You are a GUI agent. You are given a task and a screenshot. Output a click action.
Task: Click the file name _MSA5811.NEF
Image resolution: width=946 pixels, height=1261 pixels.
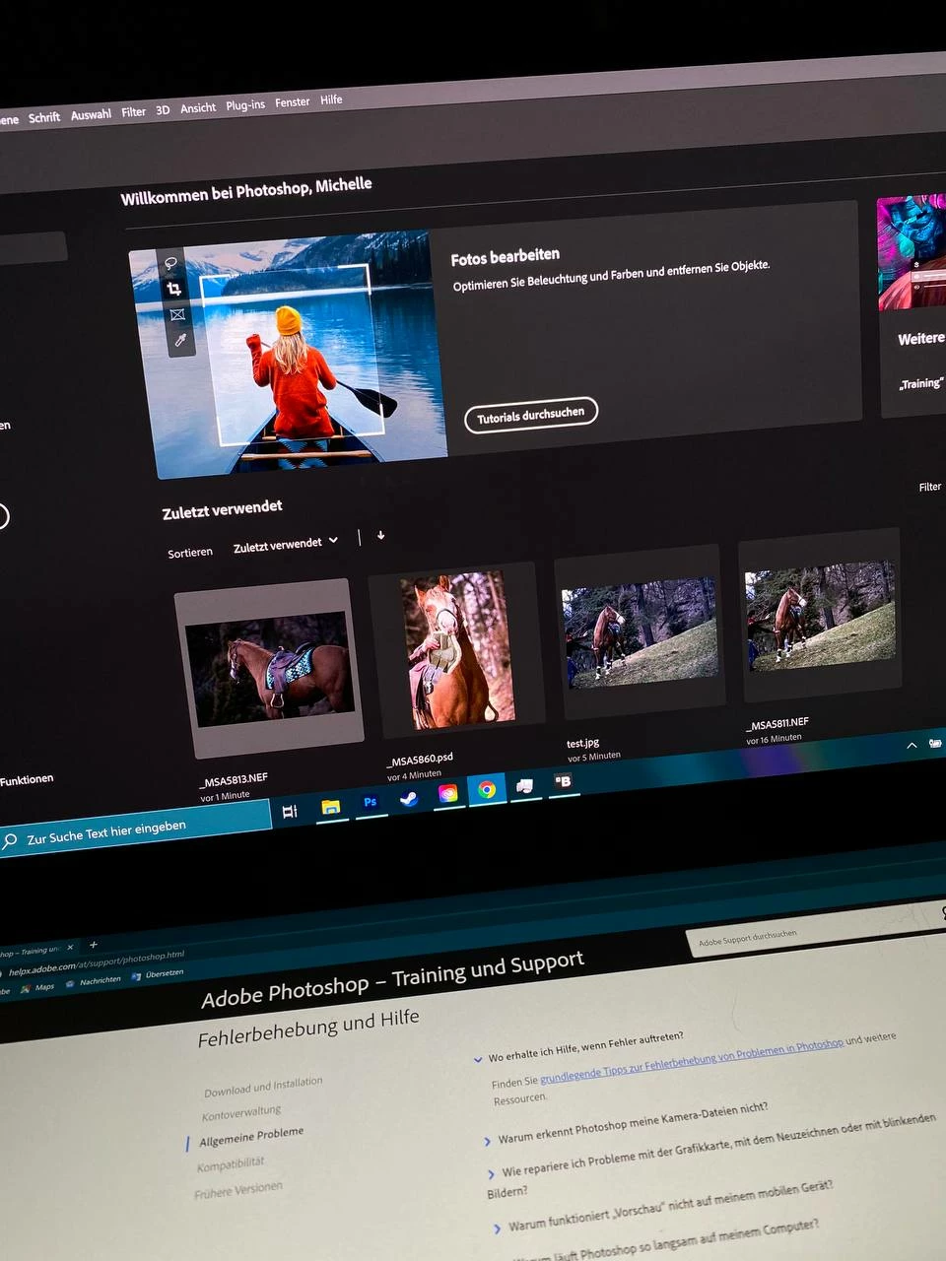click(777, 724)
